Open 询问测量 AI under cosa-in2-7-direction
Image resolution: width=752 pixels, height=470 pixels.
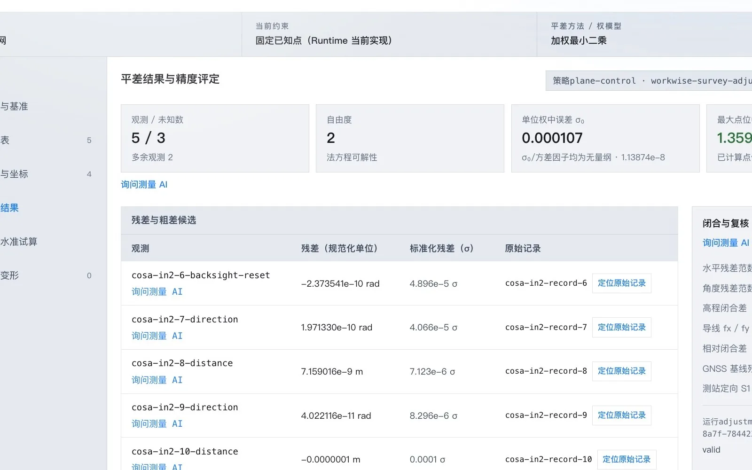(x=157, y=336)
